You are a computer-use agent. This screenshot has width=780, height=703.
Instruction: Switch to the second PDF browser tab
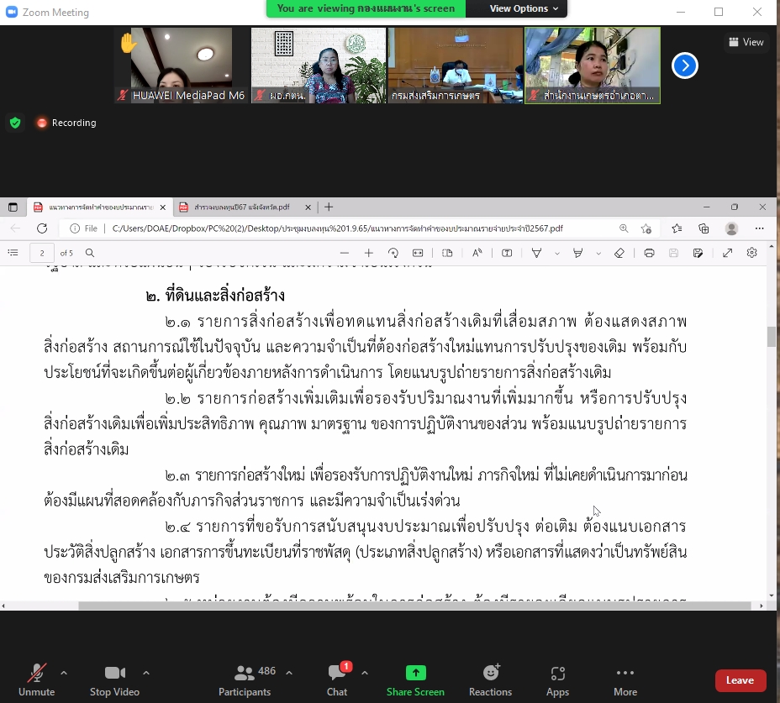coord(241,207)
